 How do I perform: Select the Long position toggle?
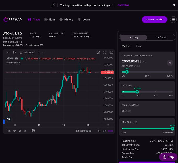[133, 37]
